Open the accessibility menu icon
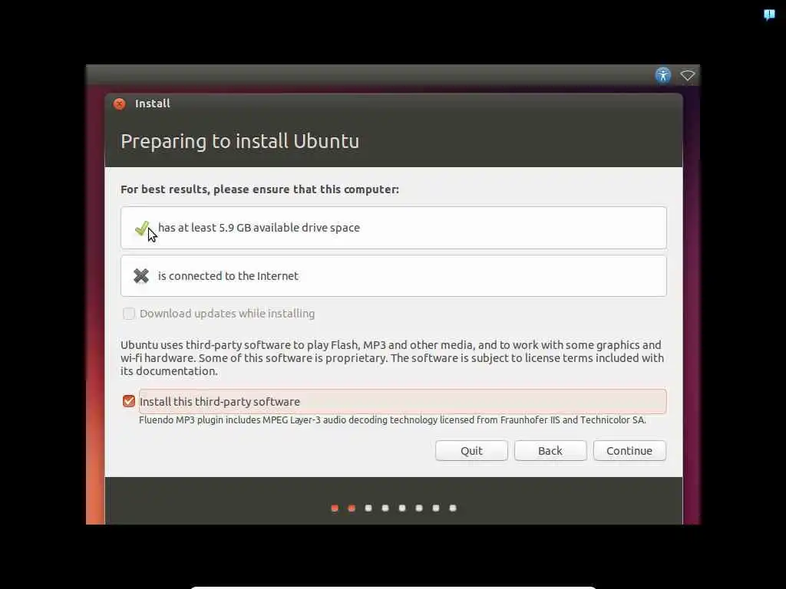The image size is (786, 589). [662, 76]
